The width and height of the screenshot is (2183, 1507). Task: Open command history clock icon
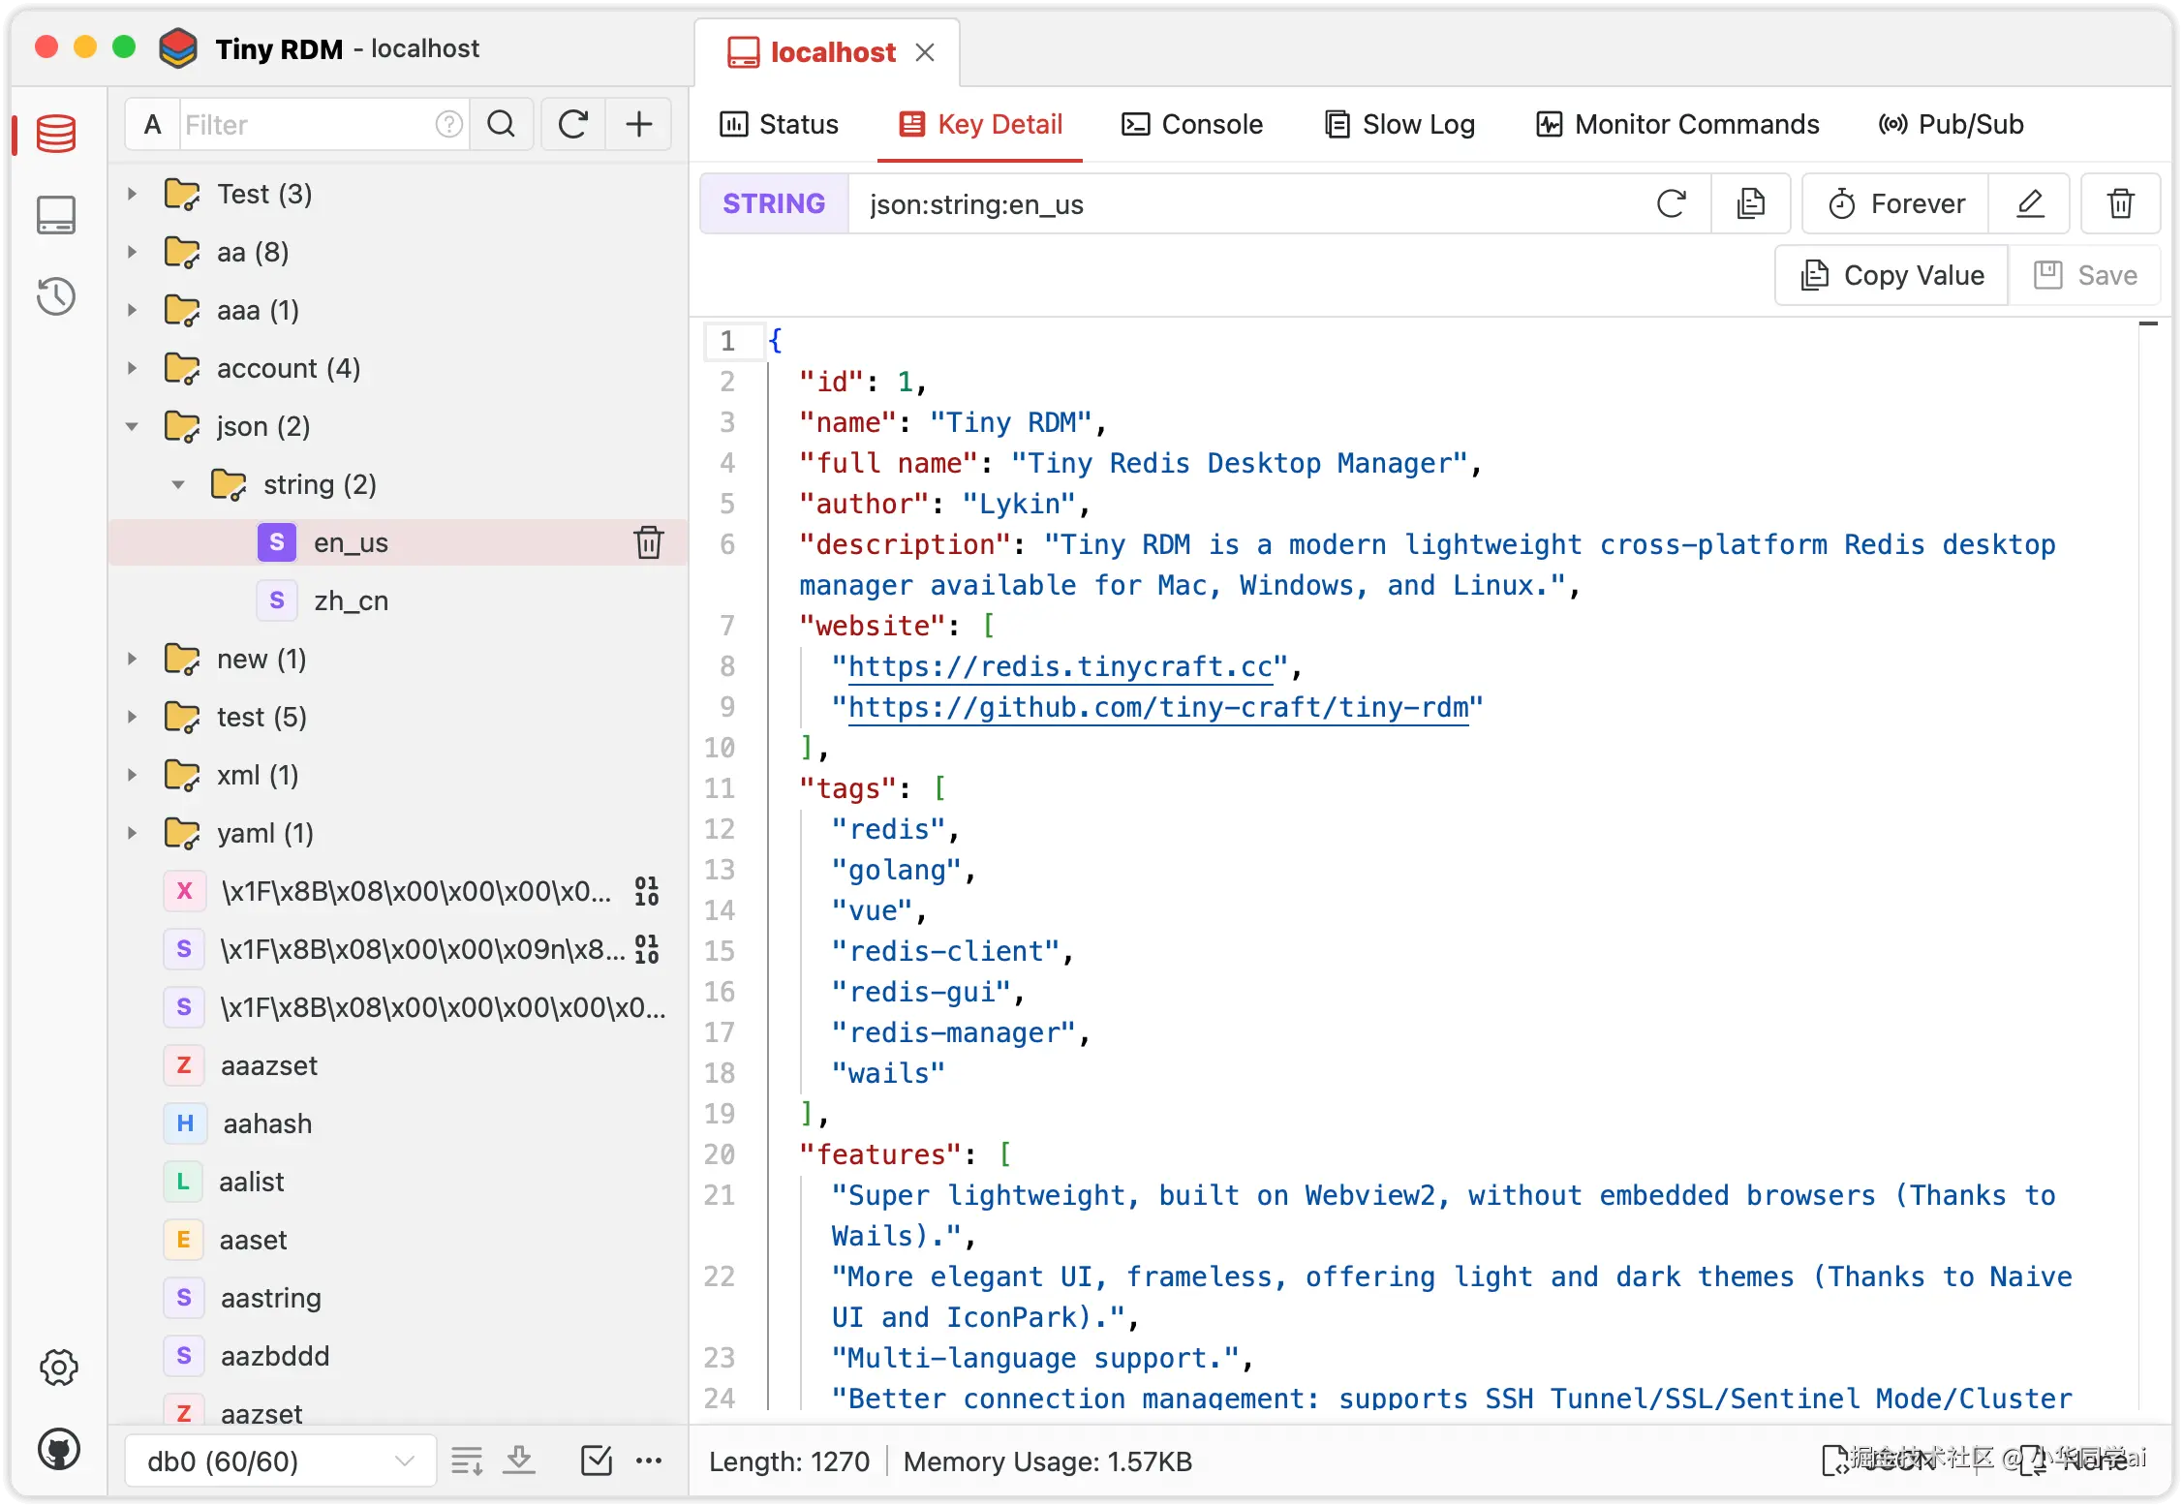pyautogui.click(x=56, y=296)
